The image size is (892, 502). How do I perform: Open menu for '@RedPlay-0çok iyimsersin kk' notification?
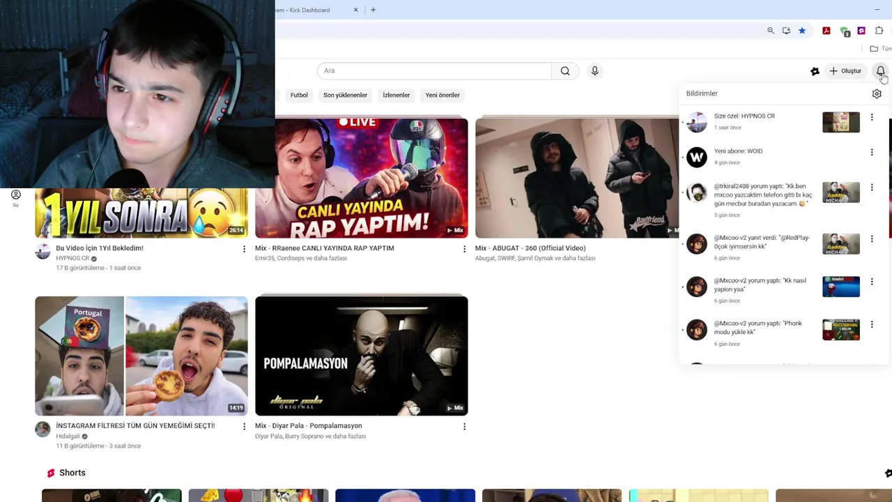coord(872,239)
